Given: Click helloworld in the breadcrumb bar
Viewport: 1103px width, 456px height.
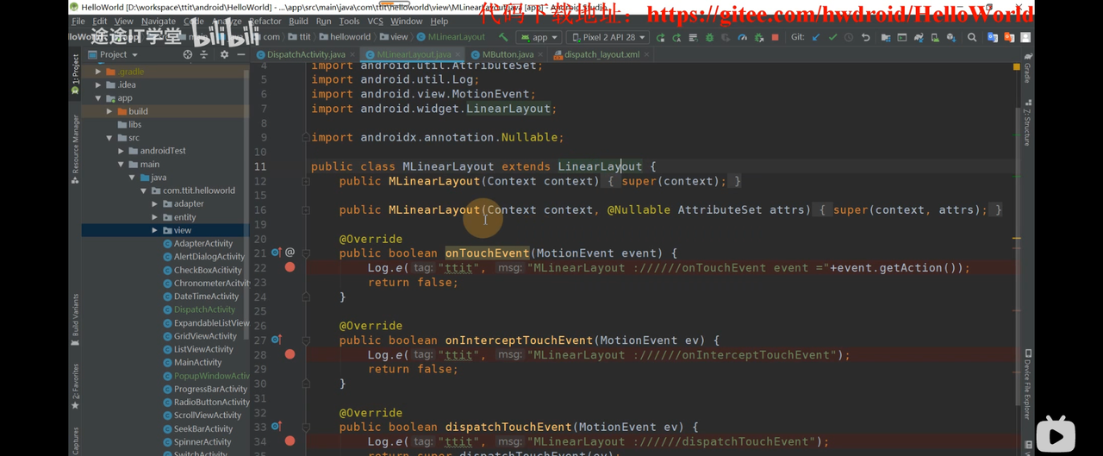Looking at the screenshot, I should coord(345,37).
